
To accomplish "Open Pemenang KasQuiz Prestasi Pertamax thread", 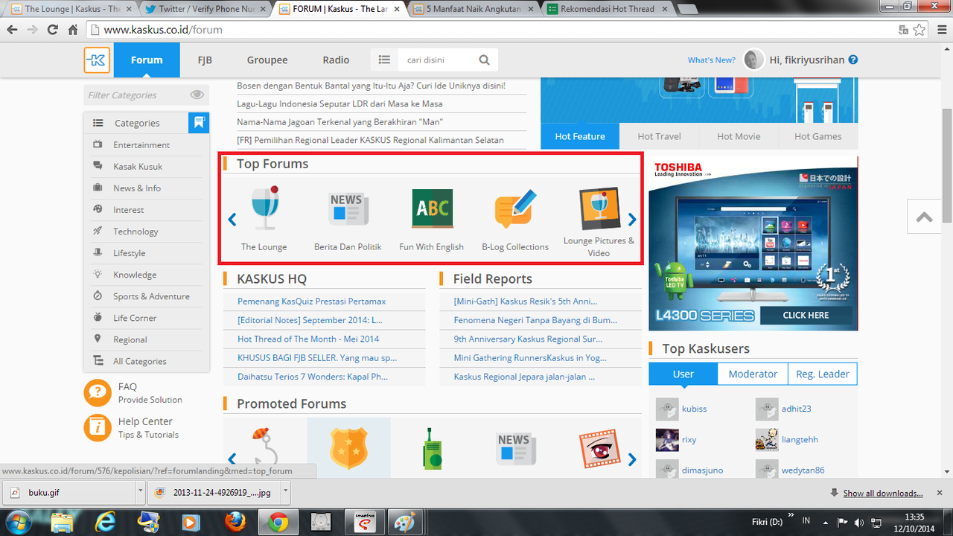I will 311,301.
